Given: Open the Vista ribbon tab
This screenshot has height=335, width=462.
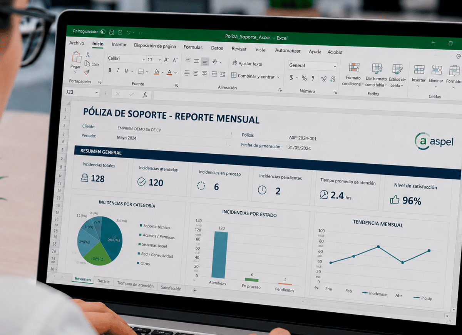Looking at the screenshot, I should 260,50.
